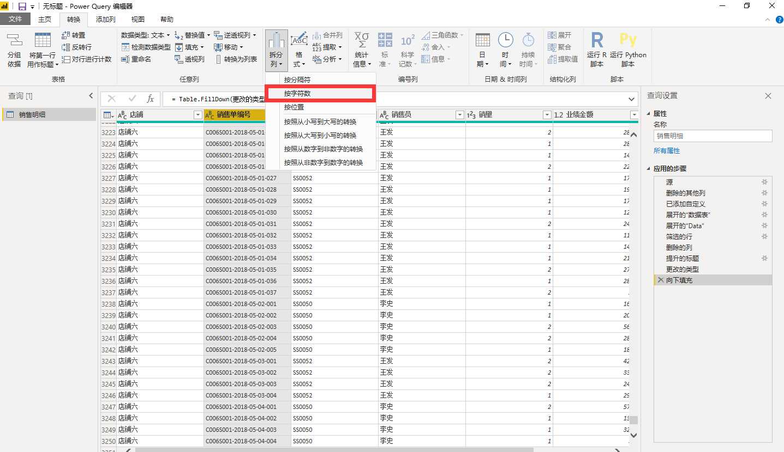The height and width of the screenshot is (452, 784).
Task: Switch to the 添加列 tab
Action: click(105, 20)
